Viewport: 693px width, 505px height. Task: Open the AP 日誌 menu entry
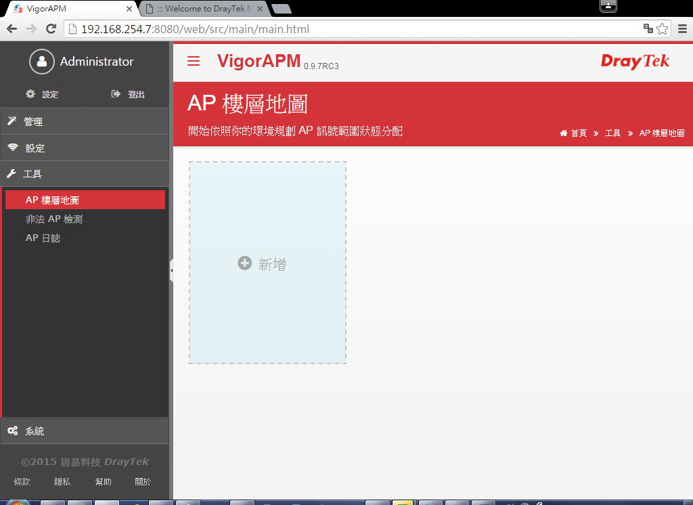click(x=43, y=238)
